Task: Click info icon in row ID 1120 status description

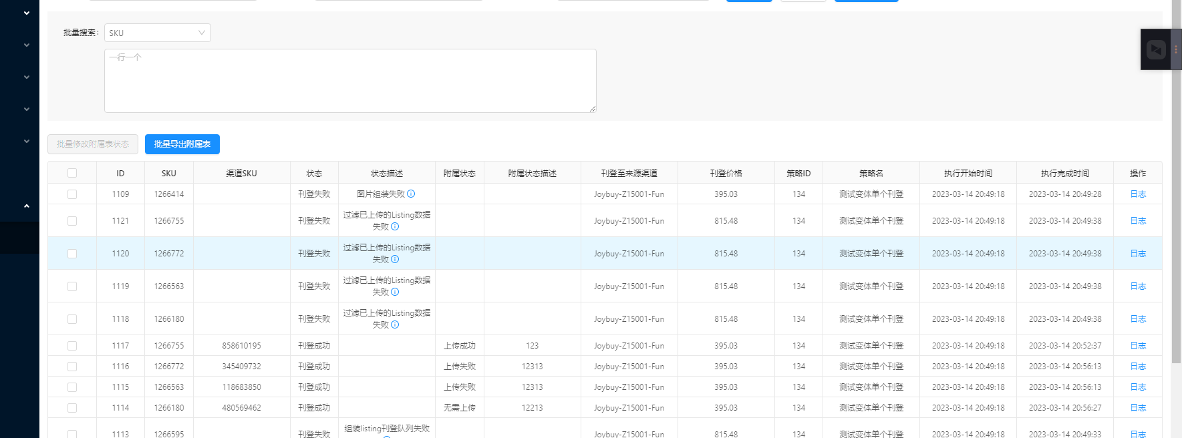Action: pos(395,259)
